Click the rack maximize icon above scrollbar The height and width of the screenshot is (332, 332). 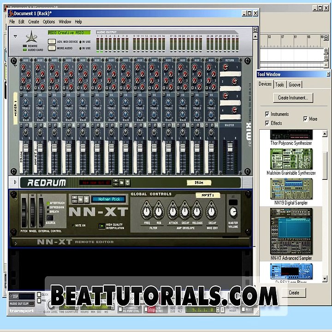(x=255, y=30)
